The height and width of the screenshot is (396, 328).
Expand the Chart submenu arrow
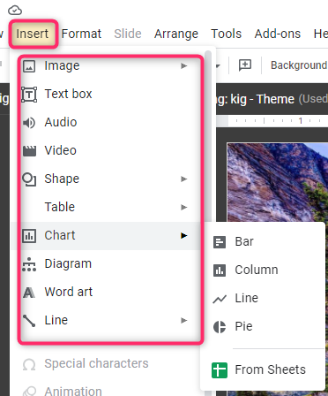click(184, 235)
